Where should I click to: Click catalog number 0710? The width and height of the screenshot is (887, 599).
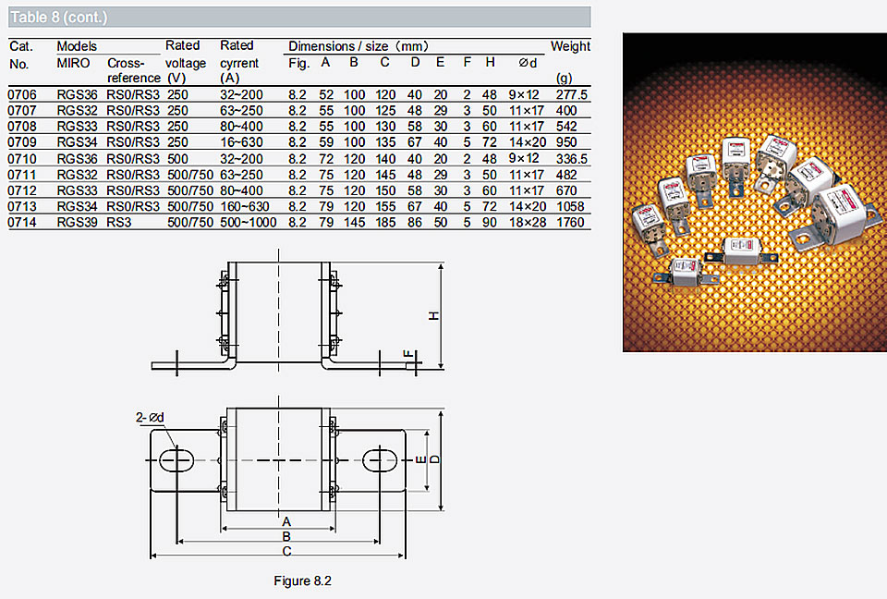click(x=22, y=159)
